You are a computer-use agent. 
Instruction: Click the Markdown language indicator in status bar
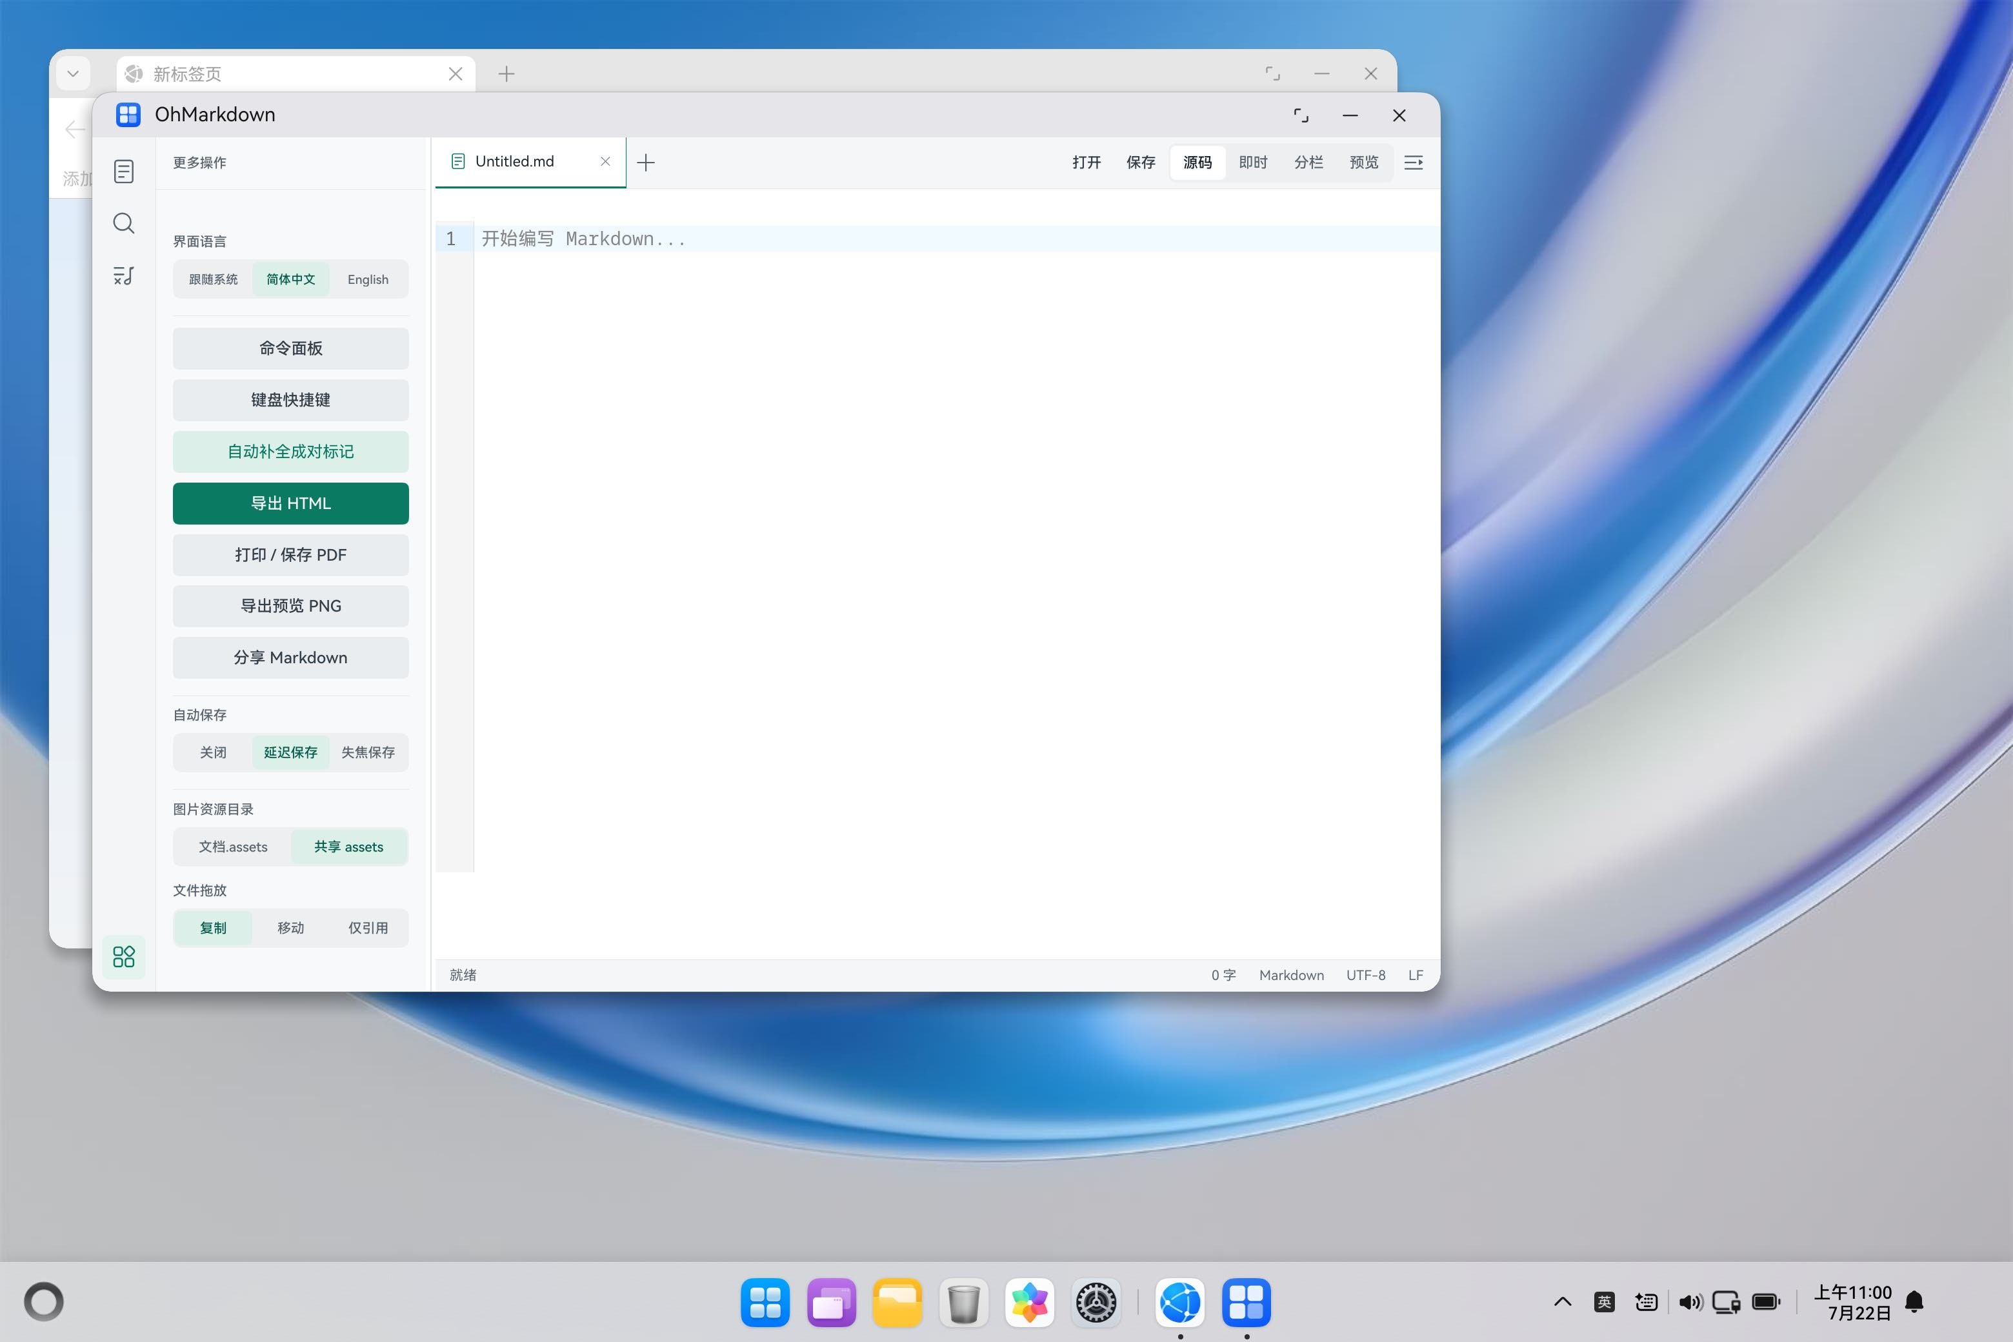point(1292,975)
